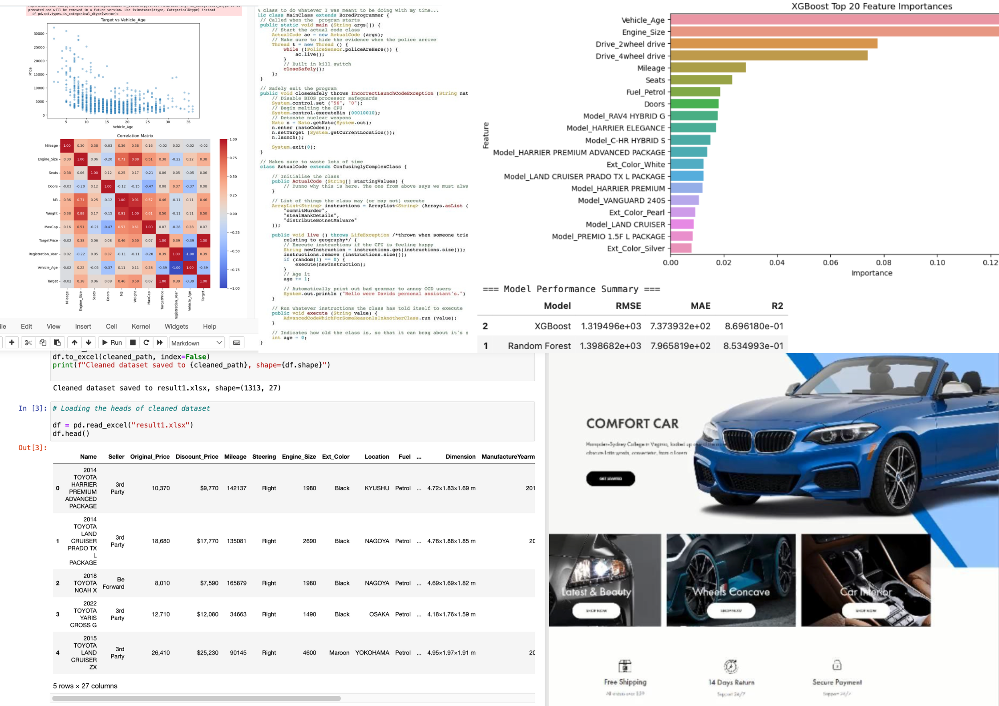Paste cells below icon

tap(57, 343)
